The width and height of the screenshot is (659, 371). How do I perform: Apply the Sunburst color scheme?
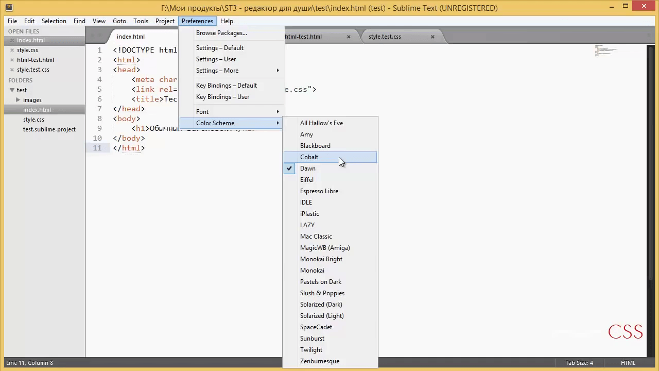(x=331, y=339)
